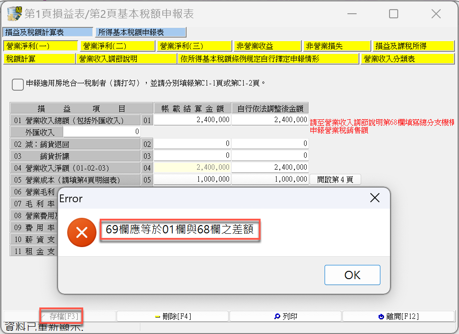Screen dimensions: 459x334
Task: Click the 01 營業收入總額 row label
Action: [x=75, y=120]
